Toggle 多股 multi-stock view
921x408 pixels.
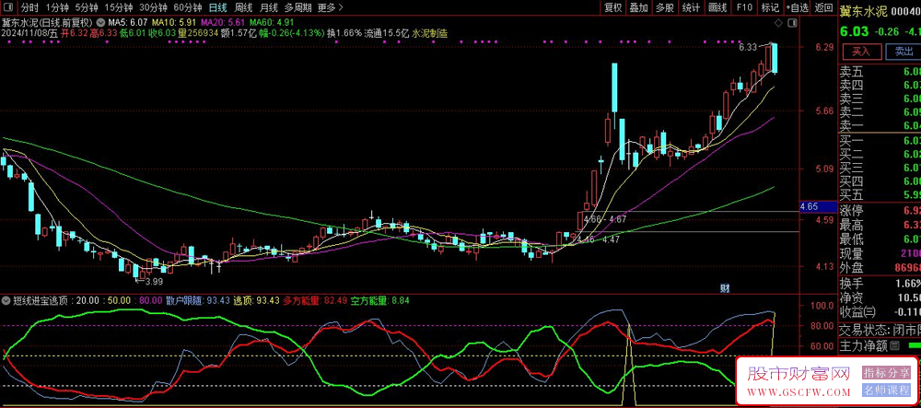pyautogui.click(x=665, y=7)
